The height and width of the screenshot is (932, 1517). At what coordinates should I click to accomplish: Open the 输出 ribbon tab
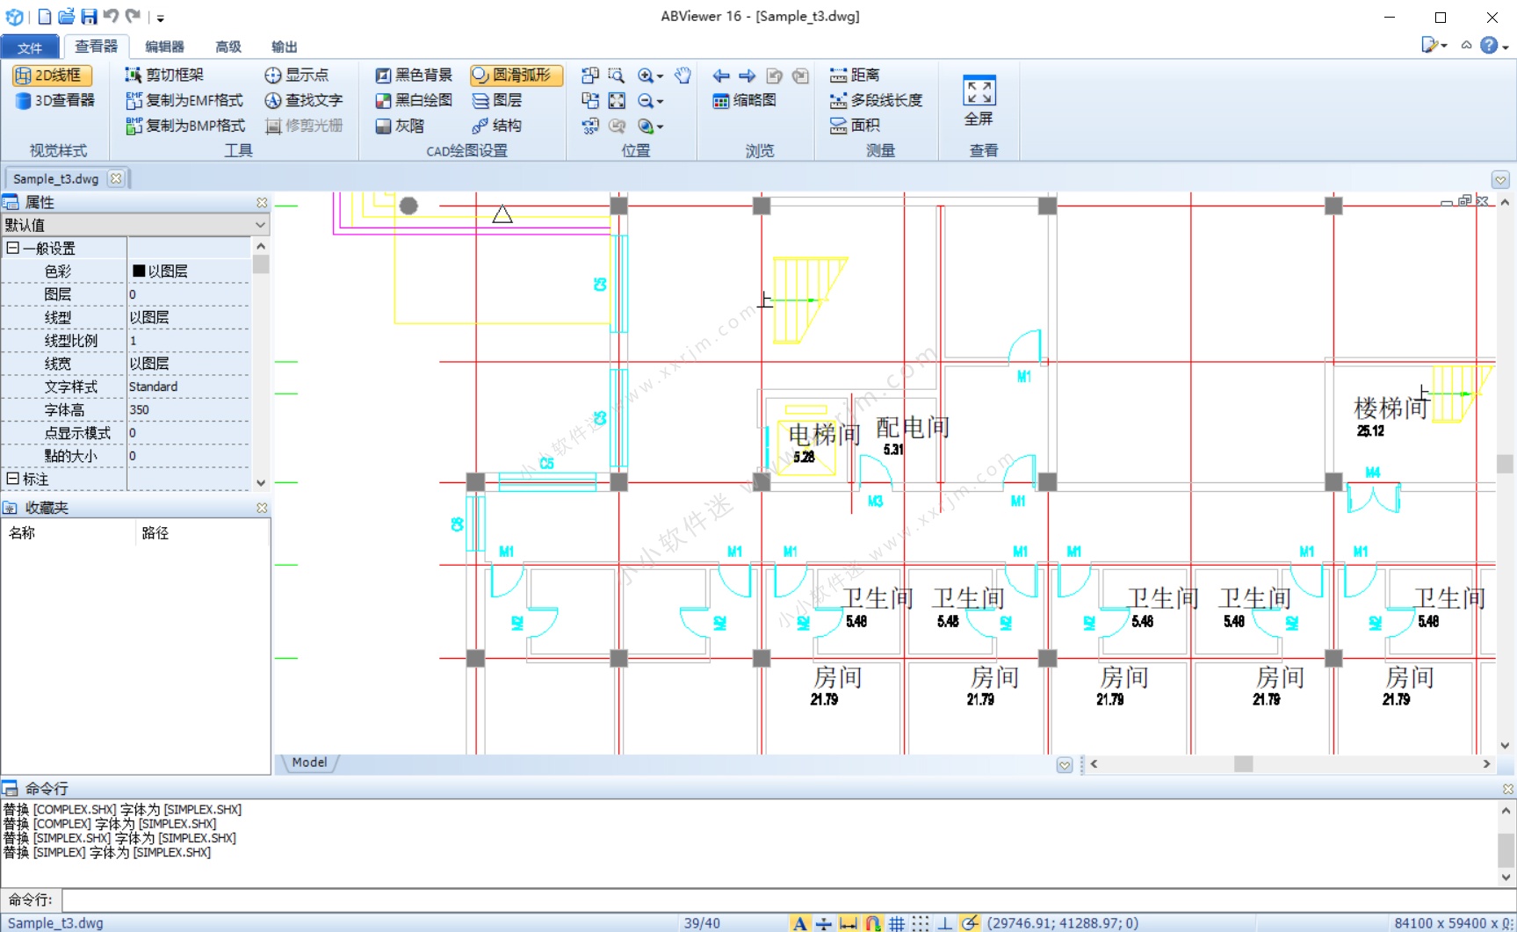pyautogui.click(x=284, y=47)
